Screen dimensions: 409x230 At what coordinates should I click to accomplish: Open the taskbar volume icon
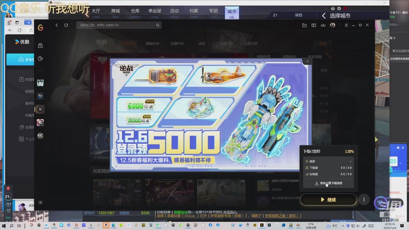[x=358, y=226]
